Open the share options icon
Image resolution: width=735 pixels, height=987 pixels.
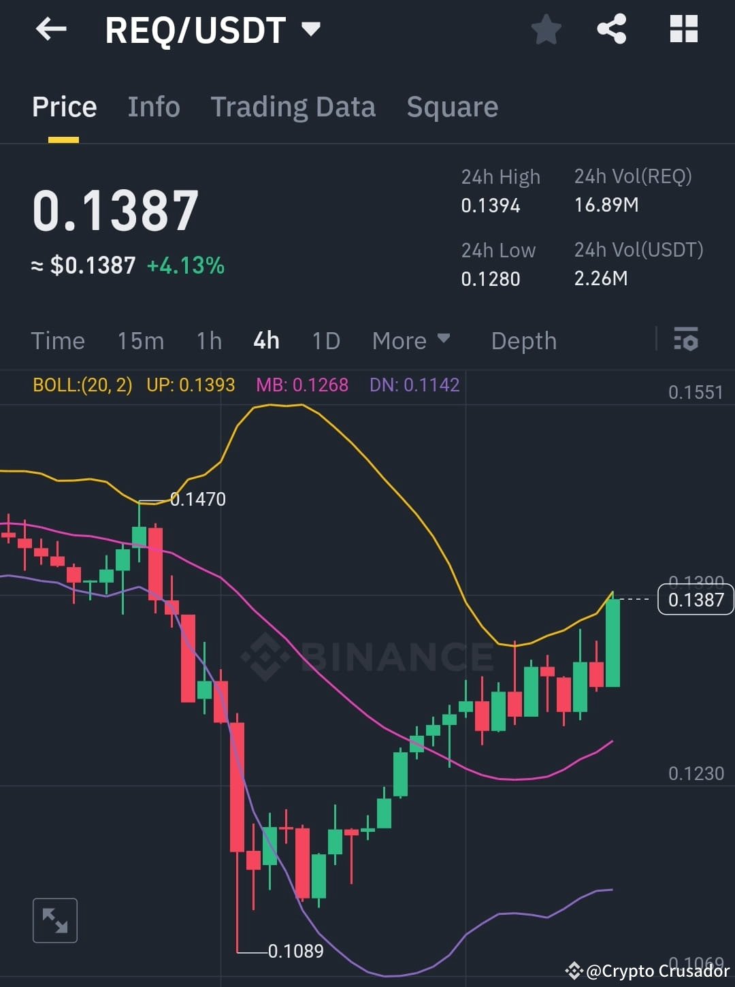coord(611,29)
